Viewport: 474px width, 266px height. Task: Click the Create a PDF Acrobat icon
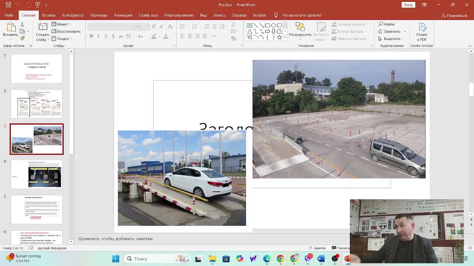point(422,27)
